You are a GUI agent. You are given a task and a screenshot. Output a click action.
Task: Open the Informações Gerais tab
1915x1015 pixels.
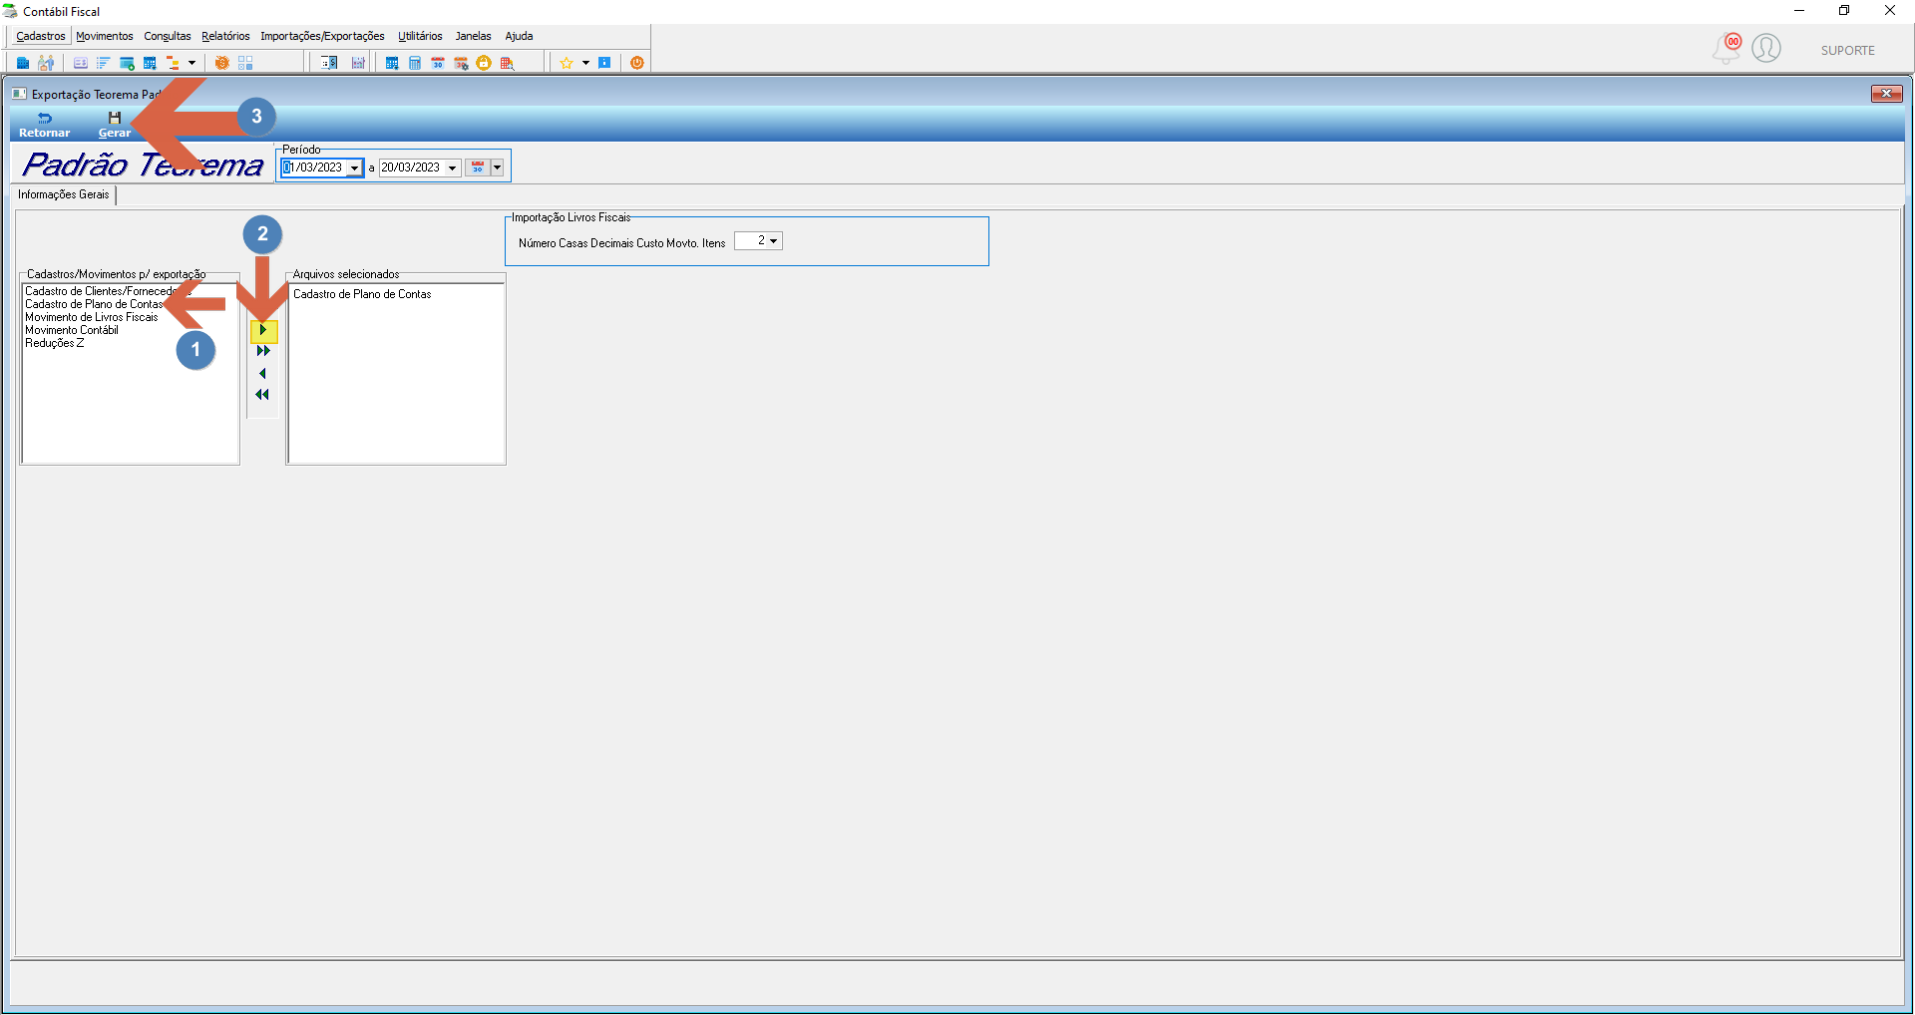point(64,194)
